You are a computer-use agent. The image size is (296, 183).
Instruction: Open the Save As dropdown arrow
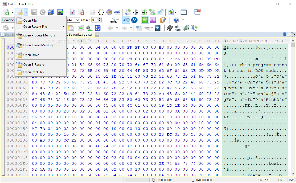pos(67,12)
